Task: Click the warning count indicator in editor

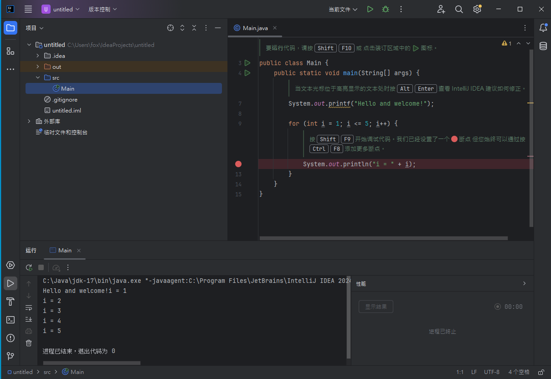Action: pos(506,43)
